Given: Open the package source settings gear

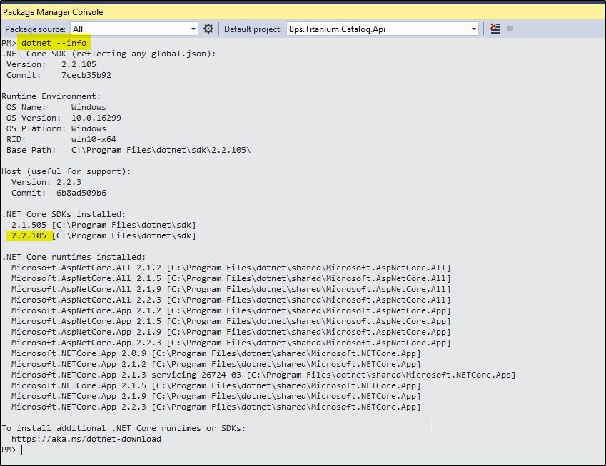Looking at the screenshot, I should 208,27.
